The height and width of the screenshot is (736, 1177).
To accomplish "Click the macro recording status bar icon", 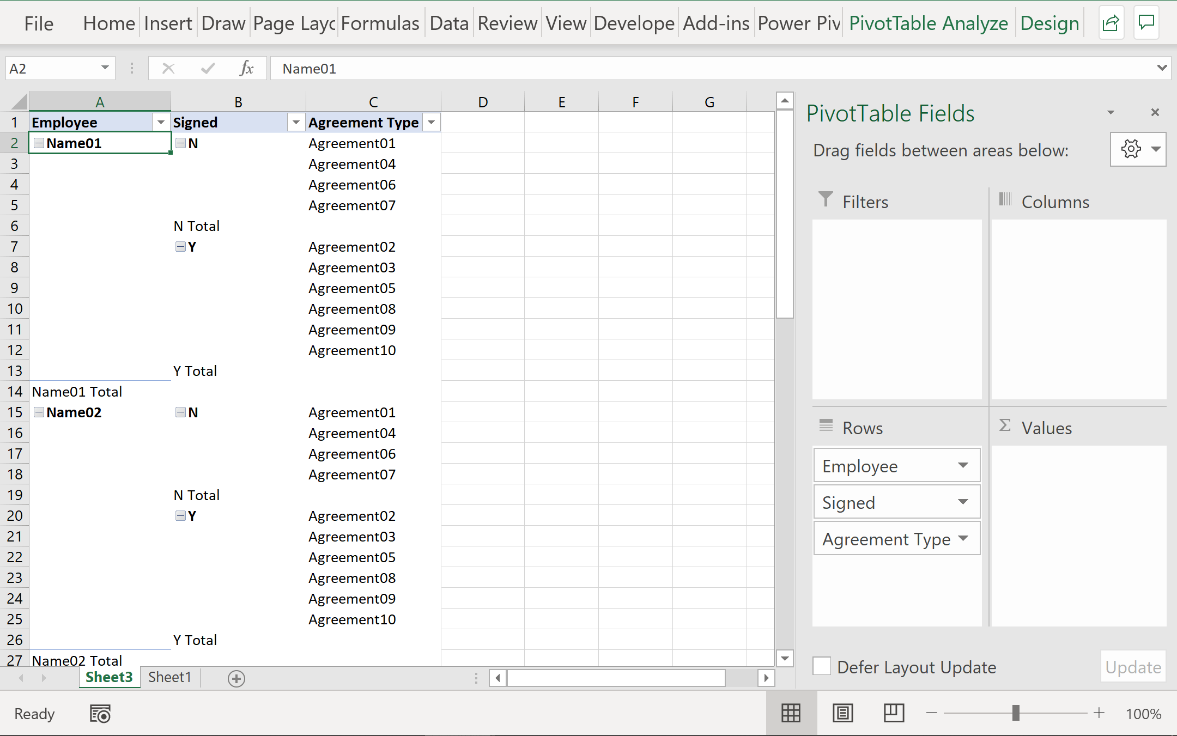I will click(100, 714).
